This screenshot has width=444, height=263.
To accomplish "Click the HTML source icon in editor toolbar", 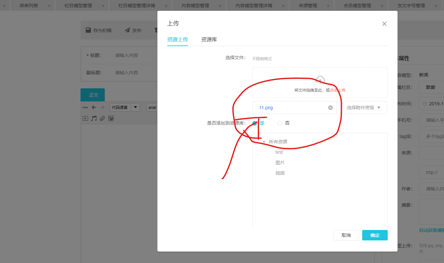I will (x=85, y=107).
